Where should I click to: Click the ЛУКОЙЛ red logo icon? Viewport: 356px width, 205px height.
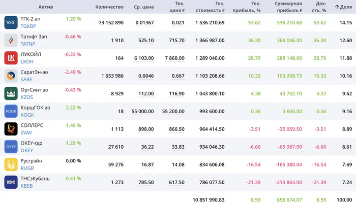tap(11, 58)
